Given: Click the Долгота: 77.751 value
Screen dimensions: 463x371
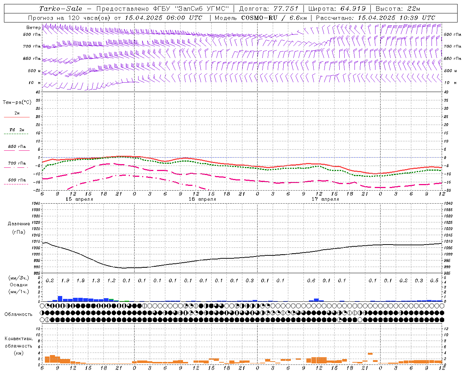Looking at the screenshot, I should 269,9.
